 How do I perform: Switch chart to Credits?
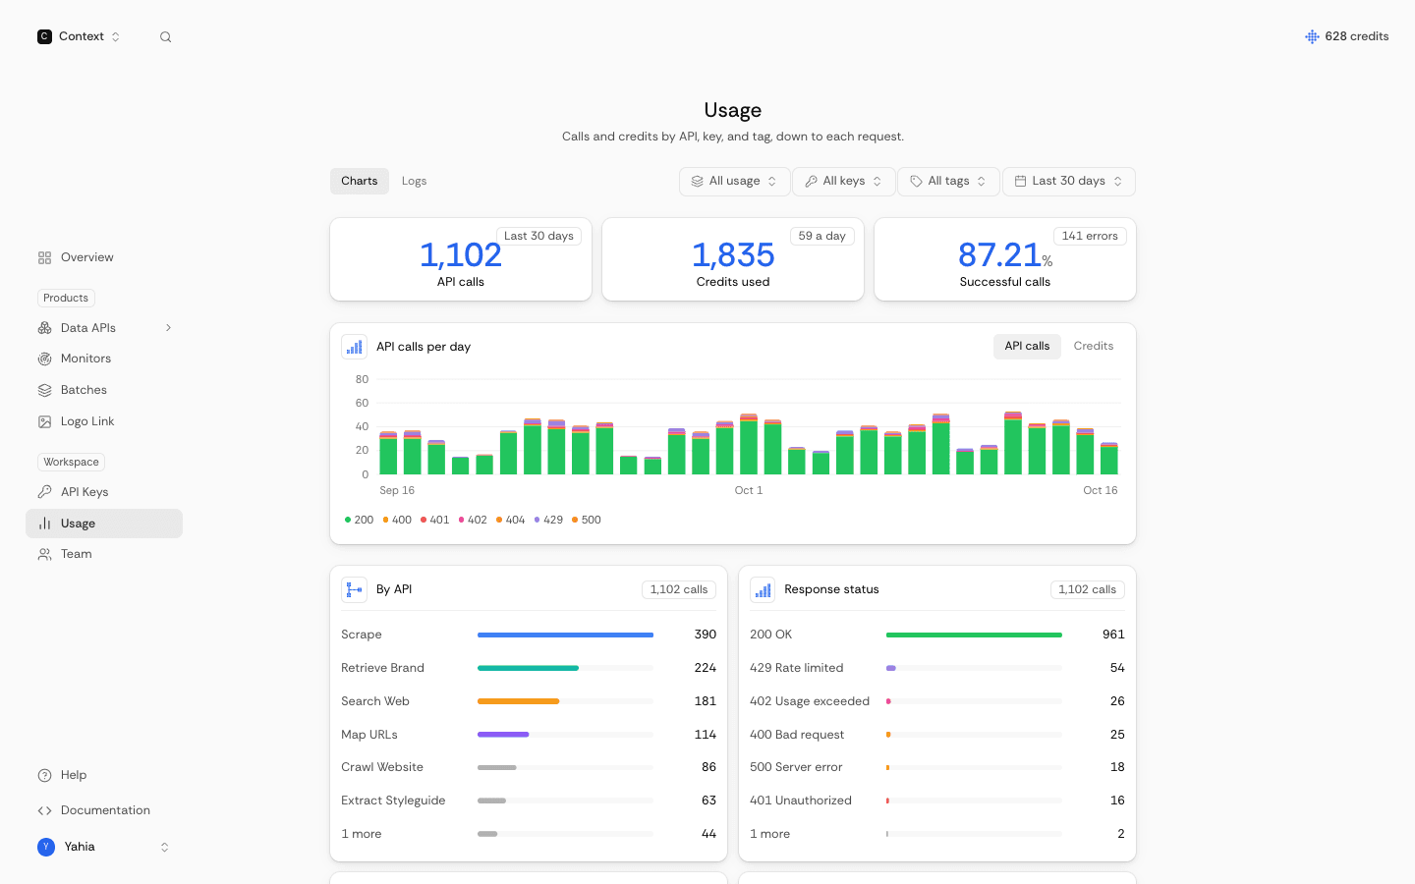click(x=1094, y=347)
